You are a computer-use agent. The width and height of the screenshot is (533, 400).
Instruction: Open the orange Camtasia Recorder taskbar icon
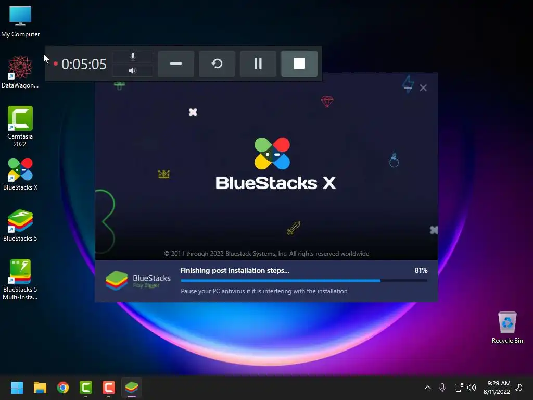point(109,387)
